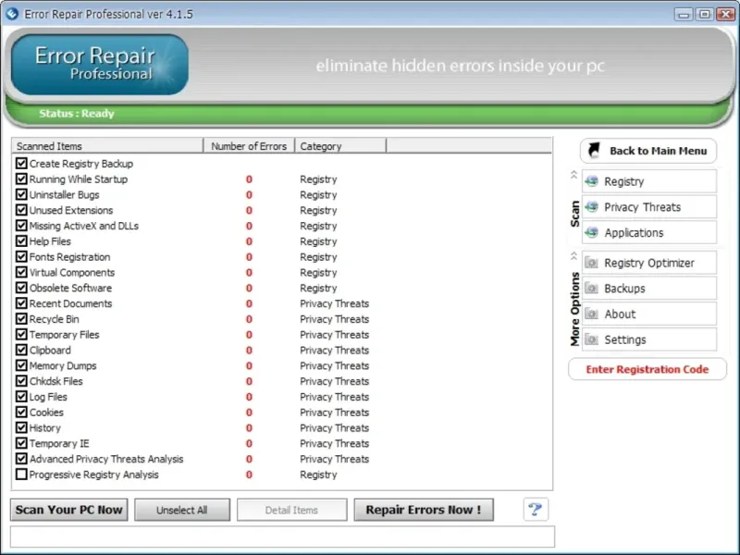This screenshot has width=740, height=555.
Task: Click the Unselect All button
Action: [182, 510]
